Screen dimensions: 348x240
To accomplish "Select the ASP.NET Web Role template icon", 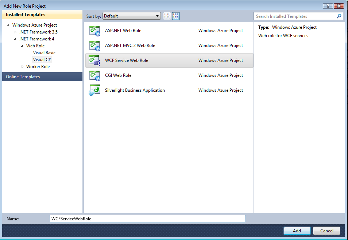I will click(94, 31).
